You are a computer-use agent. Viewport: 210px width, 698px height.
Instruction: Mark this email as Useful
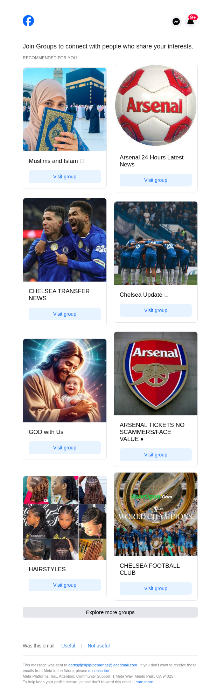68,646
